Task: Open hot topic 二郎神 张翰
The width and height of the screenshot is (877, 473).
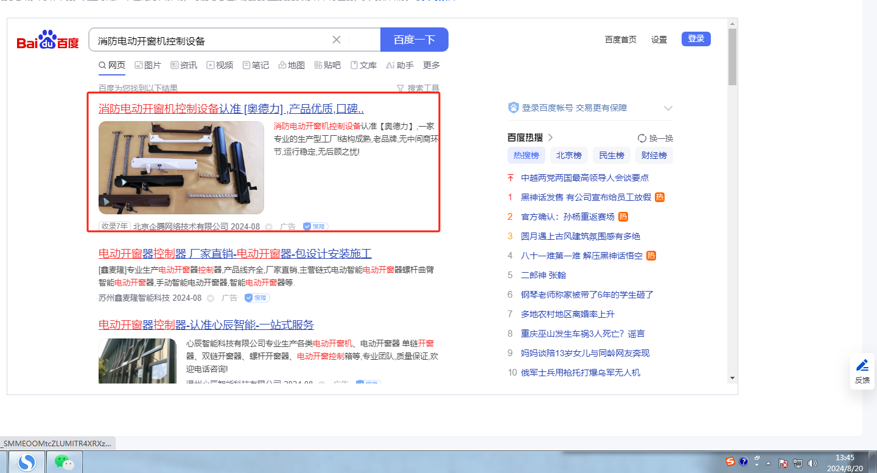Action: (543, 275)
